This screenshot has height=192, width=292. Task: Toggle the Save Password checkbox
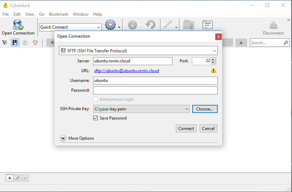point(95,118)
